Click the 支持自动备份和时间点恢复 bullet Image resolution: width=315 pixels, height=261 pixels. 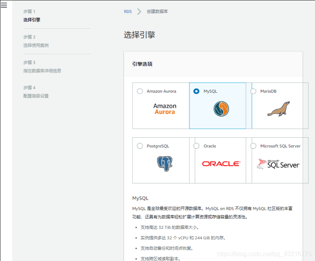click(167, 248)
